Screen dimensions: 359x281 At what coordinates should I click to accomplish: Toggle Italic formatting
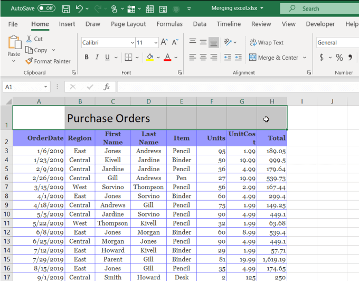[97, 58]
